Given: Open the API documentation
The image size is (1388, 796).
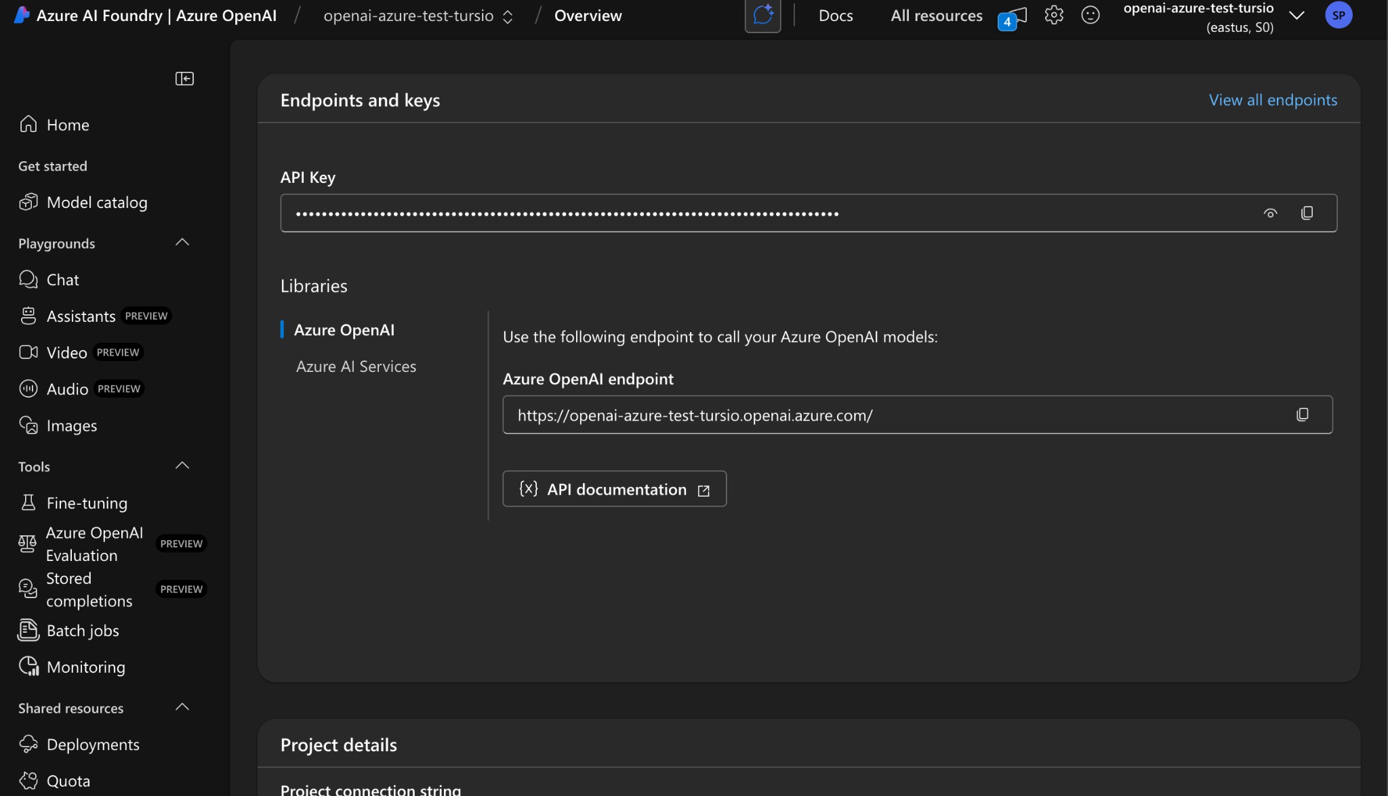Looking at the screenshot, I should pos(613,488).
